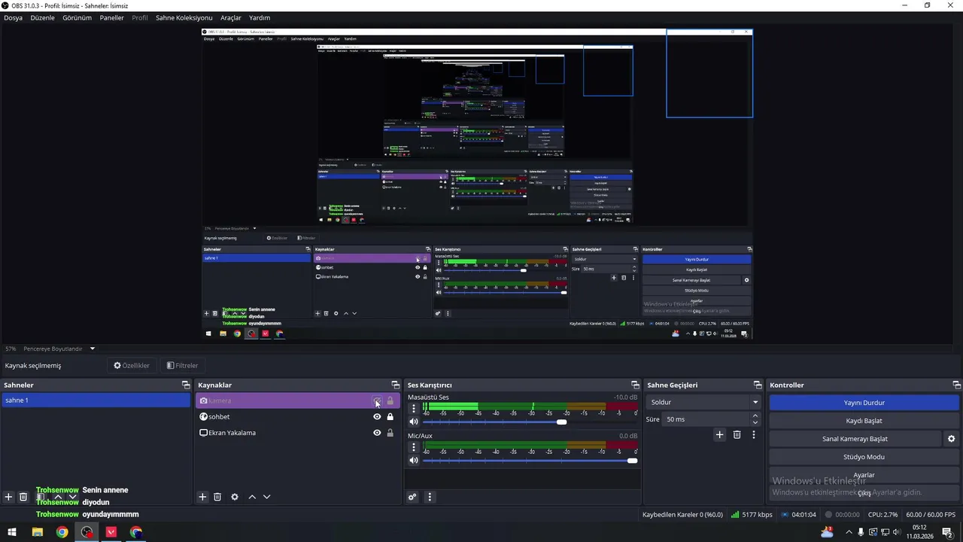Open preview scaling dropdown Pencereye Boyutlandır
The width and height of the screenshot is (963, 542).
pos(59,349)
